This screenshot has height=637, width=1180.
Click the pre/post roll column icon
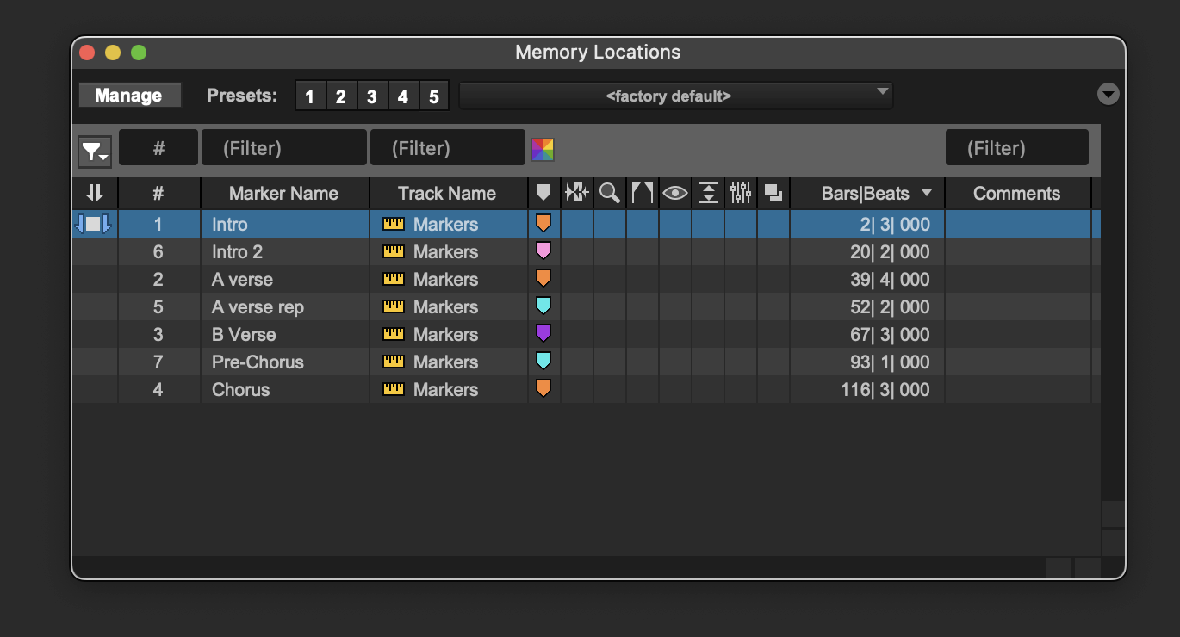pyautogui.click(x=643, y=194)
